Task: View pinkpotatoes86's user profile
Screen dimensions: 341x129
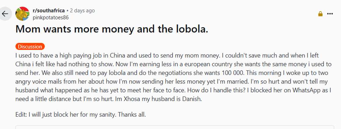Action: (x=51, y=17)
